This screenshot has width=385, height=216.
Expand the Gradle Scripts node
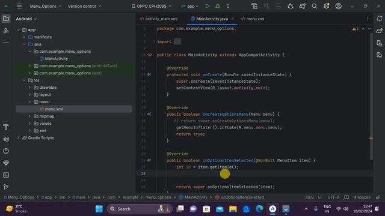(19, 138)
